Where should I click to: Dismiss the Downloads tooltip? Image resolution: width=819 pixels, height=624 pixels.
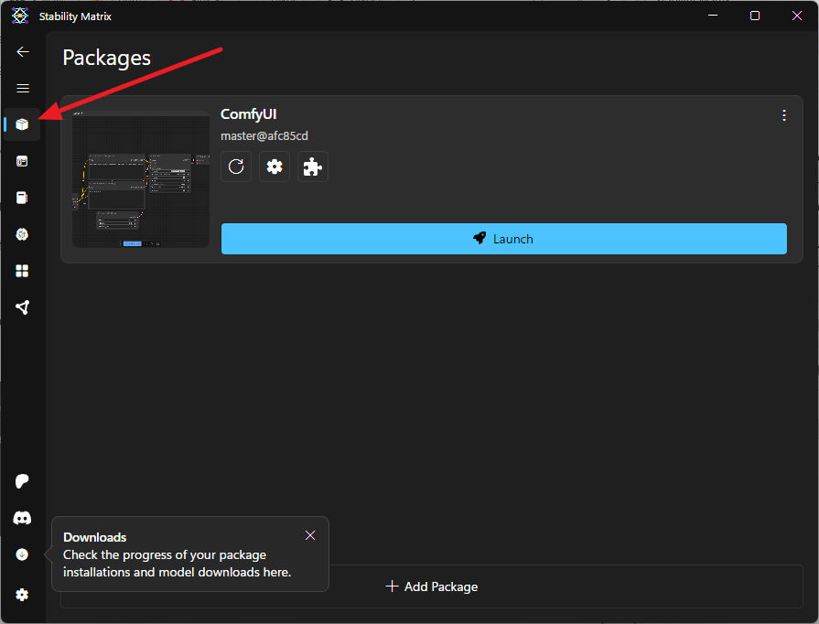tap(310, 535)
